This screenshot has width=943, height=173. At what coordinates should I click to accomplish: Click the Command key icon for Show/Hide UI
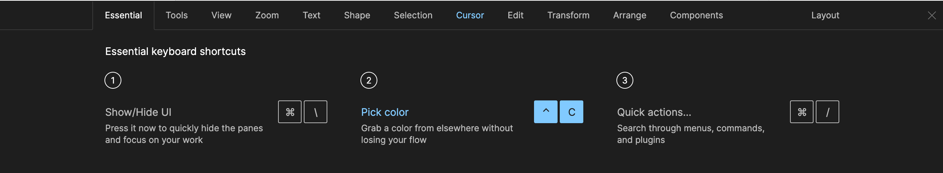coord(290,112)
